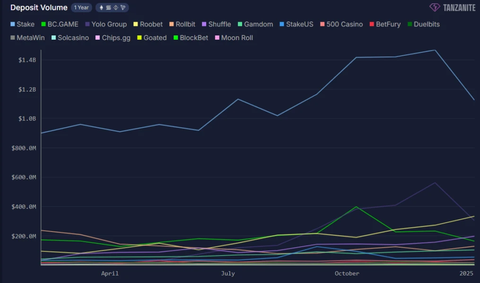Click the TANZANITE brand text
The width and height of the screenshot is (480, 283).
pyautogui.click(x=459, y=8)
